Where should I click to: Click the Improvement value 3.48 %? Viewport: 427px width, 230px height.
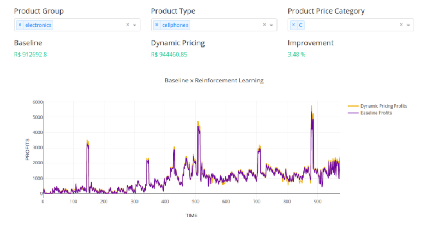pyautogui.click(x=297, y=55)
